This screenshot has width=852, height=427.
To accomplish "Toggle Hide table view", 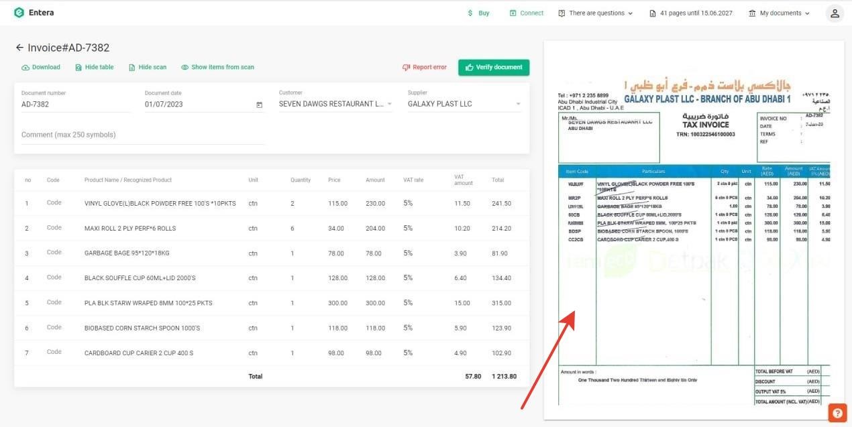I will click(95, 68).
